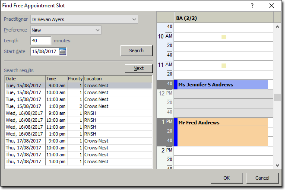Screen dimensions: 285x190
Task: Click the help question mark icon
Action: [x=252, y=6]
